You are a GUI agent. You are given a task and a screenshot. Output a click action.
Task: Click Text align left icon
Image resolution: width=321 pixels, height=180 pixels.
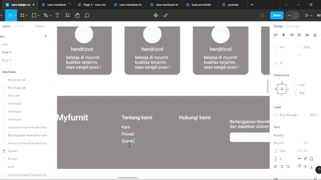coord(276,166)
